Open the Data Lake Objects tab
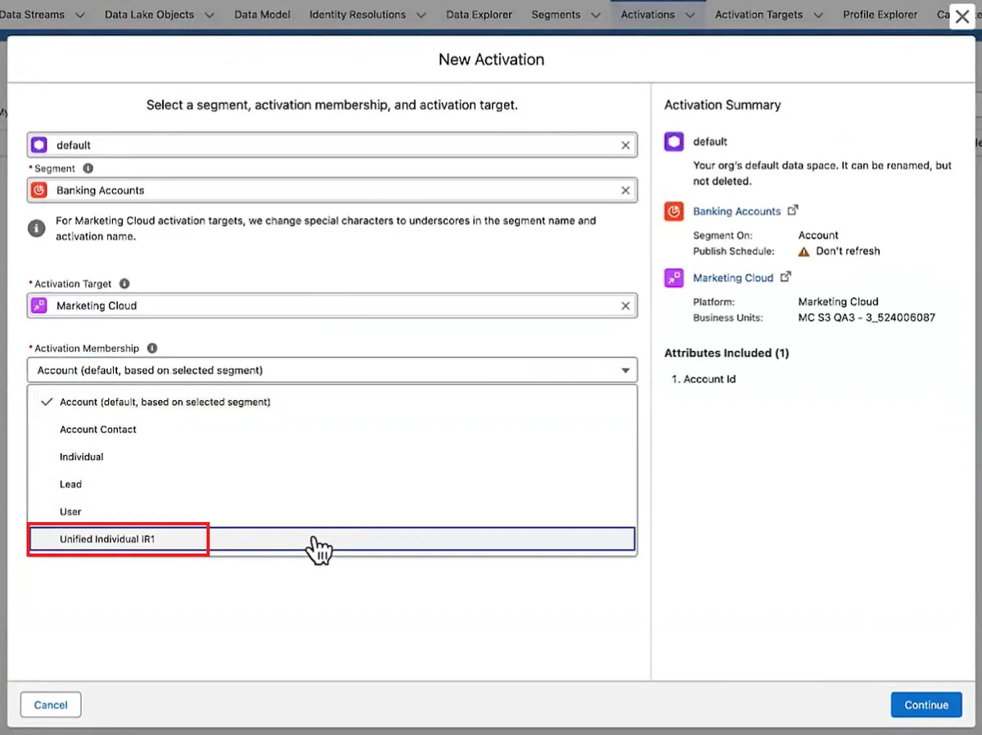This screenshot has width=982, height=735. [x=150, y=15]
